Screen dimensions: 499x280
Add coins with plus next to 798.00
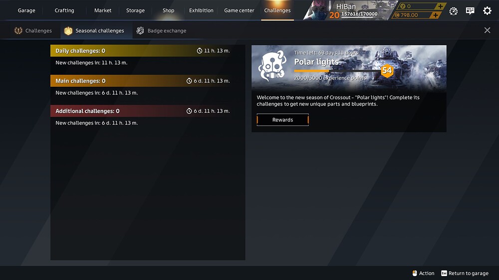pyautogui.click(x=436, y=15)
